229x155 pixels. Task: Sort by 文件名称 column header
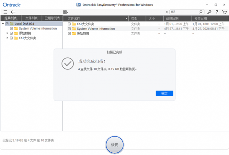click(x=96, y=18)
